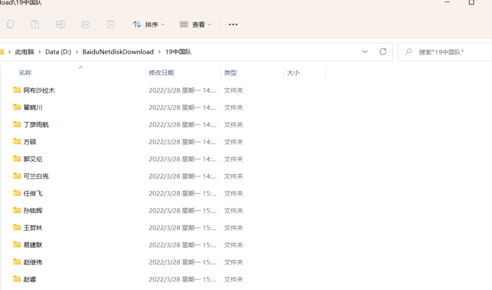Refresh the current folder view
This screenshot has width=492, height=290.
(x=383, y=52)
